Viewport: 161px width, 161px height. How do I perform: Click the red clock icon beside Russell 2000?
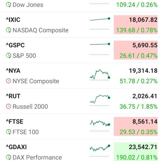[x=8, y=106]
